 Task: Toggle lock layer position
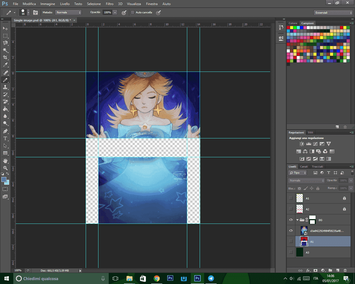pyautogui.click(x=311, y=188)
